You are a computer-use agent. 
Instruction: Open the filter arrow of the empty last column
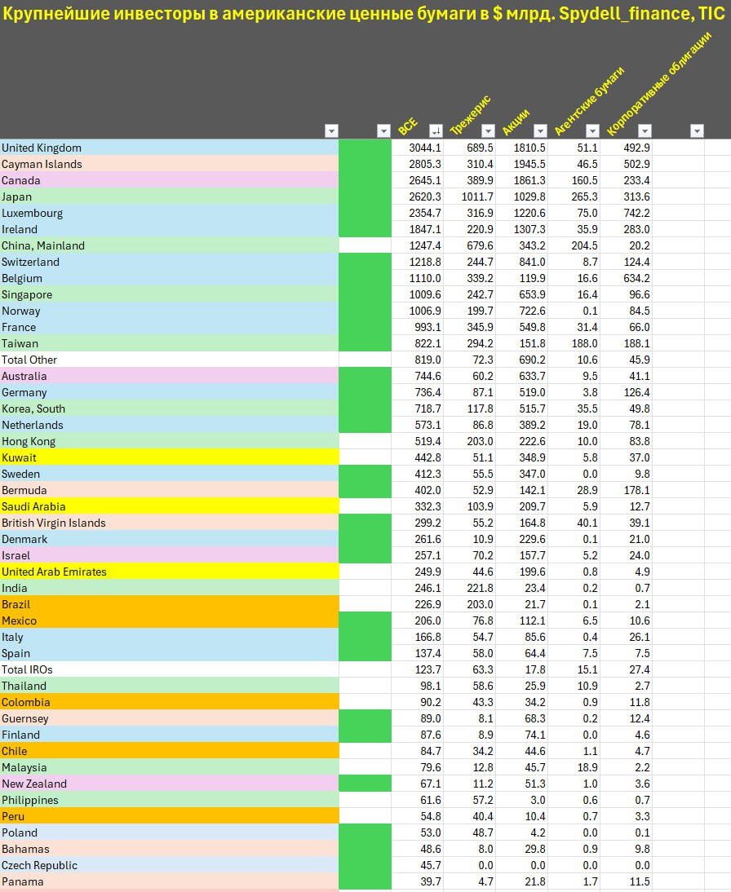click(697, 130)
